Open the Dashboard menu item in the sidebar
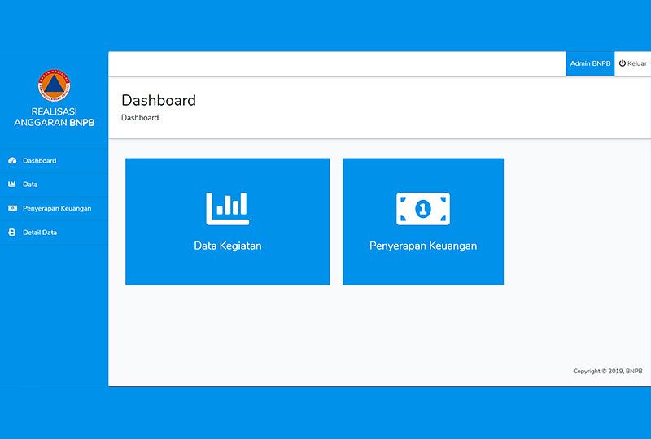Image resolution: width=651 pixels, height=439 pixels. pos(54,161)
